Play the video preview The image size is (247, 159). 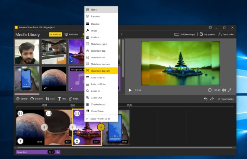click(x=130, y=90)
